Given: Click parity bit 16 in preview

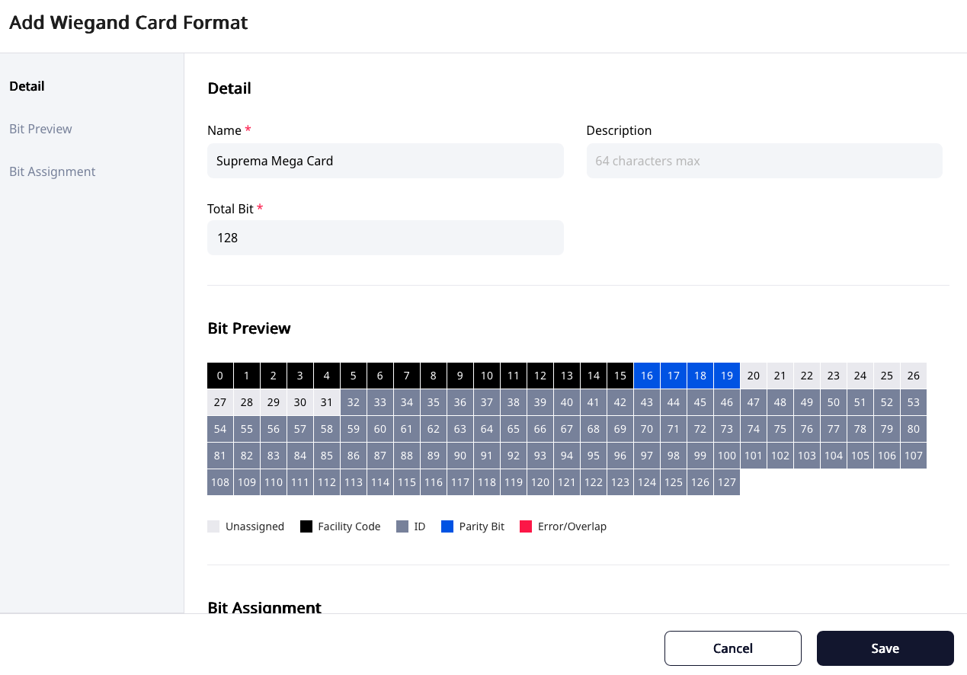Looking at the screenshot, I should (x=647, y=376).
